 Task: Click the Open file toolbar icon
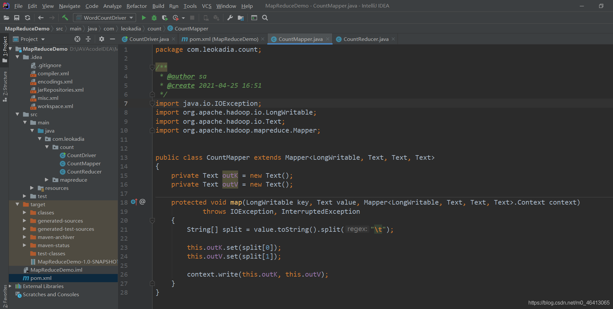pyautogui.click(x=6, y=18)
